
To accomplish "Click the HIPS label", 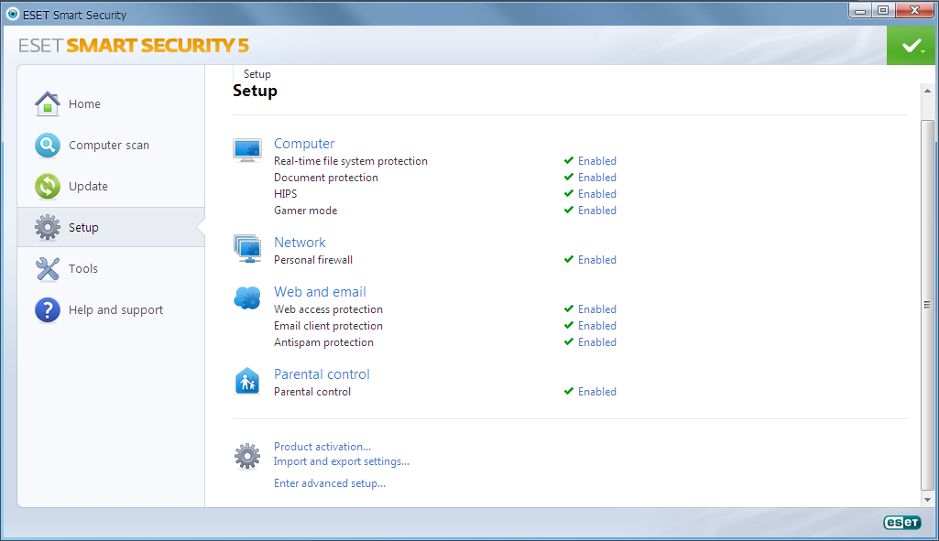I will (285, 194).
